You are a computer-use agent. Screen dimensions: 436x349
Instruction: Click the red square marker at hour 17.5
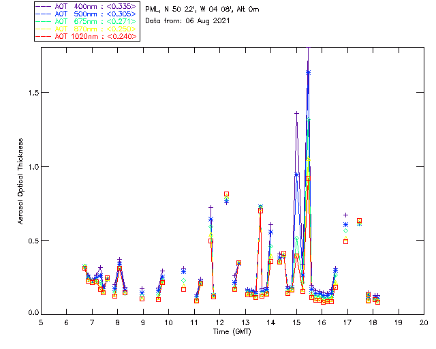pyautogui.click(x=359, y=221)
